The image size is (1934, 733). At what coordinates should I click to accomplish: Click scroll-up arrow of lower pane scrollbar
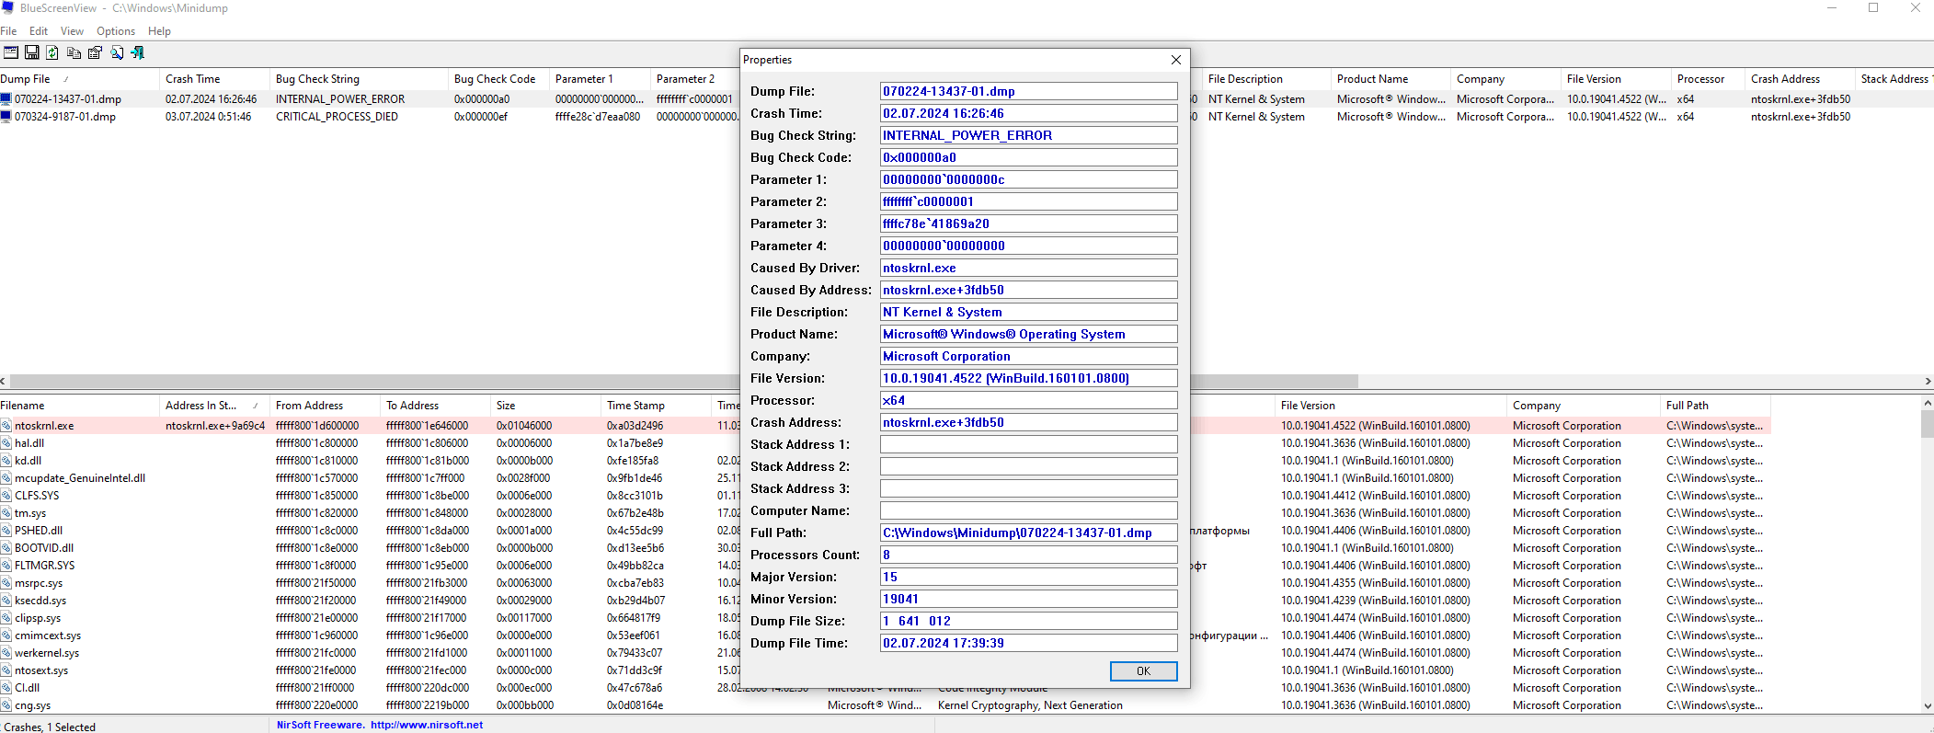[x=1928, y=403]
